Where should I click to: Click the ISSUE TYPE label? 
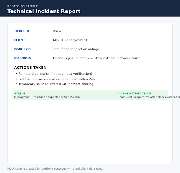23,49
